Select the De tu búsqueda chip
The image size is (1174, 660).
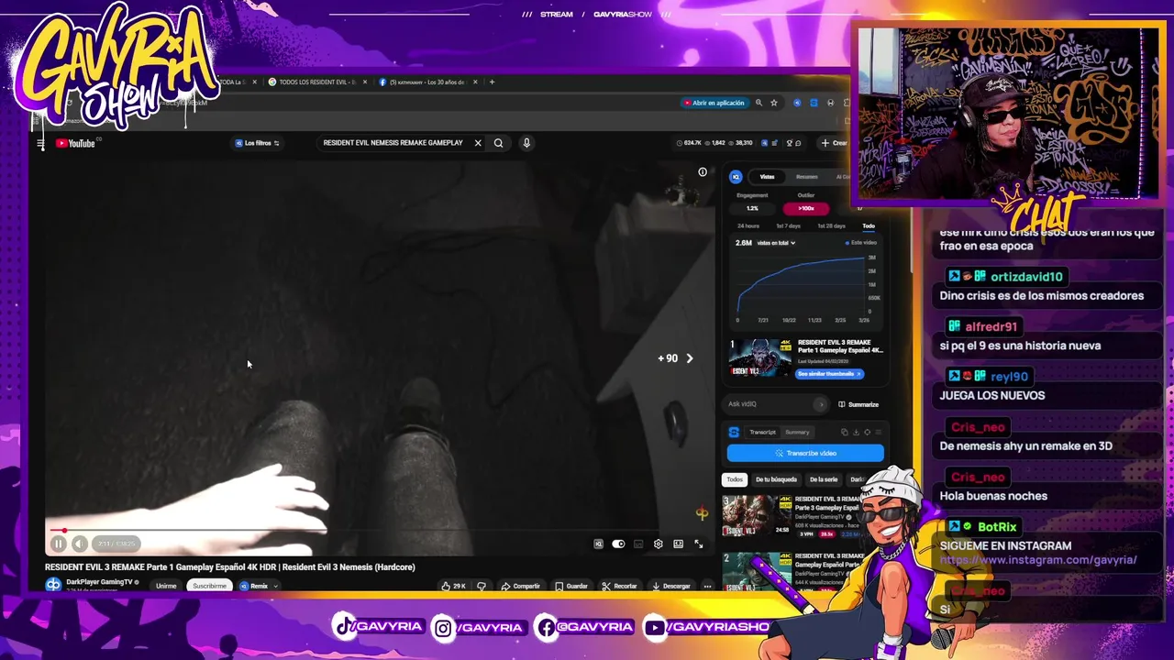coord(776,479)
